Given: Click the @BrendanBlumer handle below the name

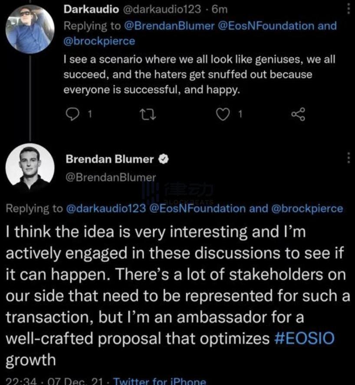Looking at the screenshot, I should (x=110, y=177).
